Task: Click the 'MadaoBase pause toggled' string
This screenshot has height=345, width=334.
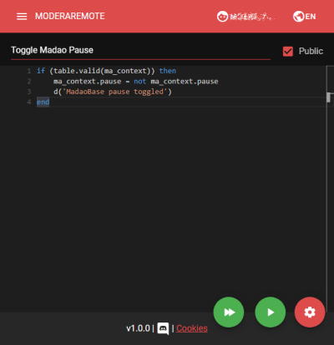Action: click(x=115, y=92)
